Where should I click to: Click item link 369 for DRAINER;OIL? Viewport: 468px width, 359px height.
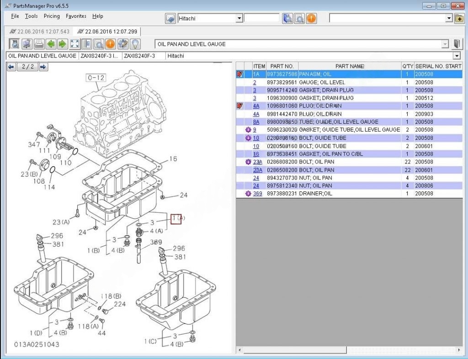coord(257,194)
